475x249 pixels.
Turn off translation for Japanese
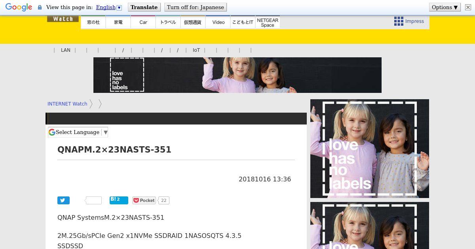tap(196, 7)
